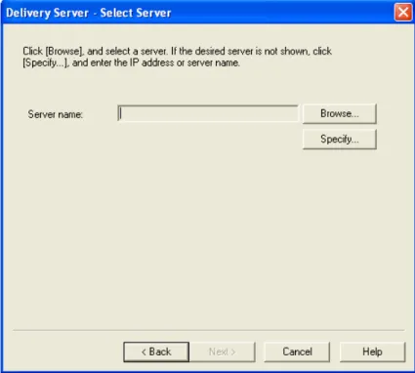Cancel the Delivery Server wizard
This screenshot has height=373, width=415.
point(297,352)
